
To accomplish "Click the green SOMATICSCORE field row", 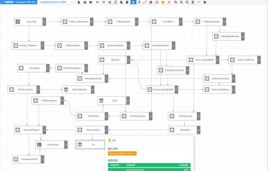I will (x=149, y=170).
